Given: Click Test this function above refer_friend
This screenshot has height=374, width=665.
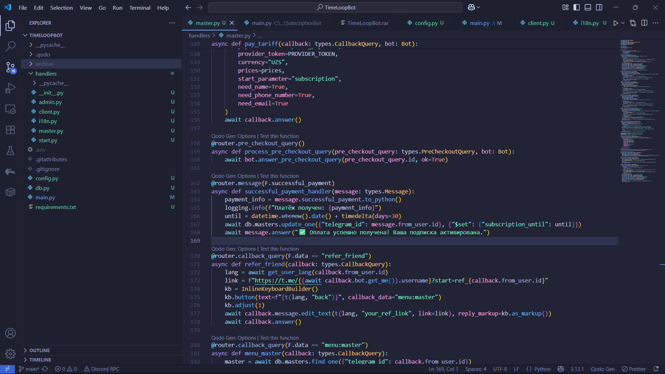Looking at the screenshot, I should tap(279, 249).
